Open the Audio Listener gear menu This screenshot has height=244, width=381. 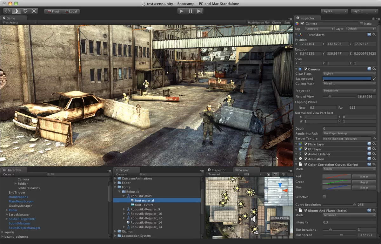374,154
